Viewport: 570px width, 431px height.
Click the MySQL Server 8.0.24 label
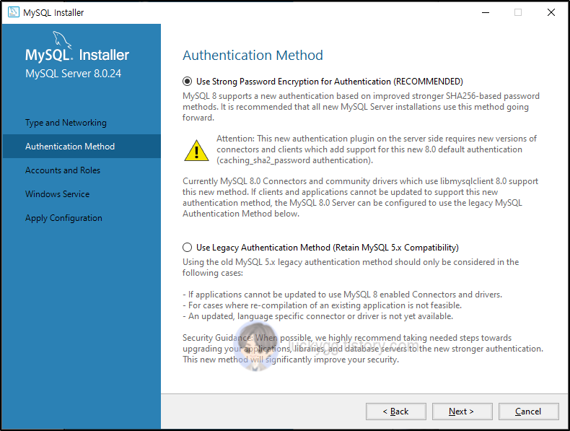(73, 74)
